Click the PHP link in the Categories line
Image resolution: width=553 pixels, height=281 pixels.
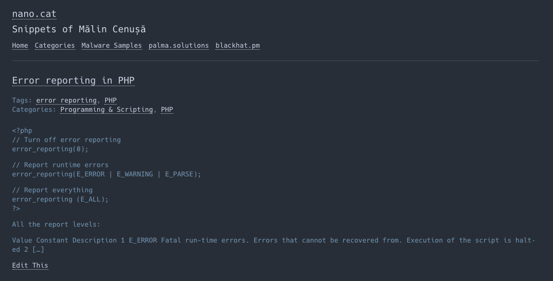[167, 110]
